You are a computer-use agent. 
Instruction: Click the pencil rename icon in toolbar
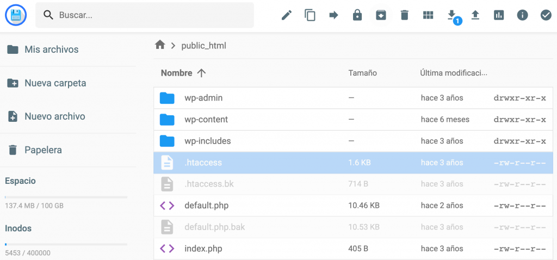pyautogui.click(x=287, y=15)
